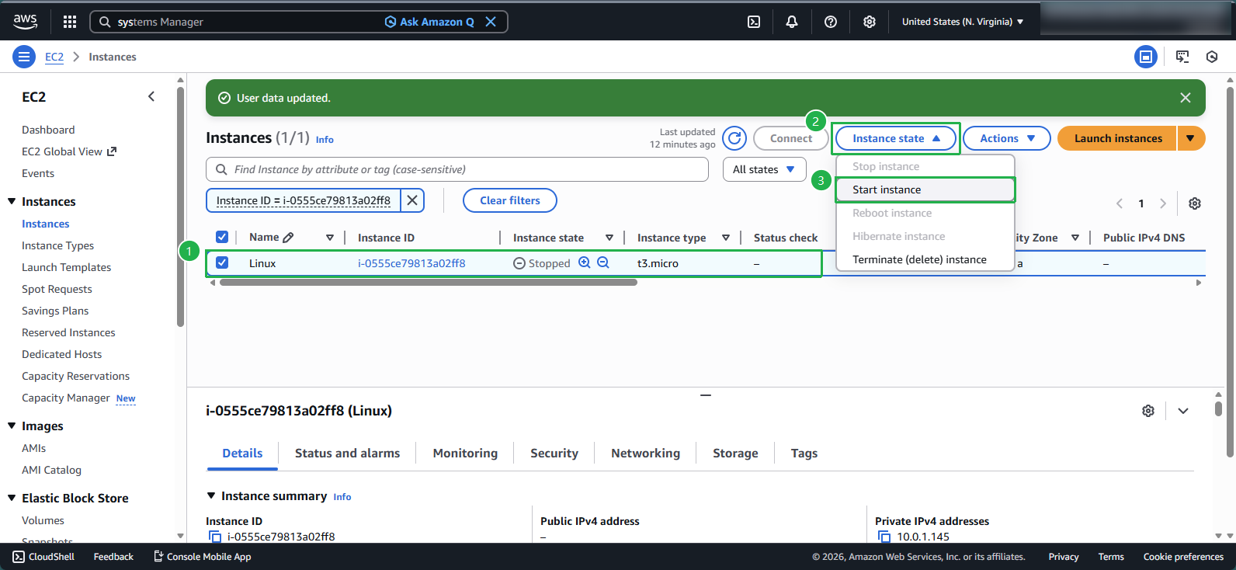Viewport: 1236px width, 570px height.
Task: Dismiss the User data updated banner
Action: (1185, 98)
